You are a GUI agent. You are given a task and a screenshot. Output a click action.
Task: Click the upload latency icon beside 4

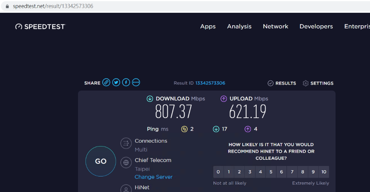(248, 129)
